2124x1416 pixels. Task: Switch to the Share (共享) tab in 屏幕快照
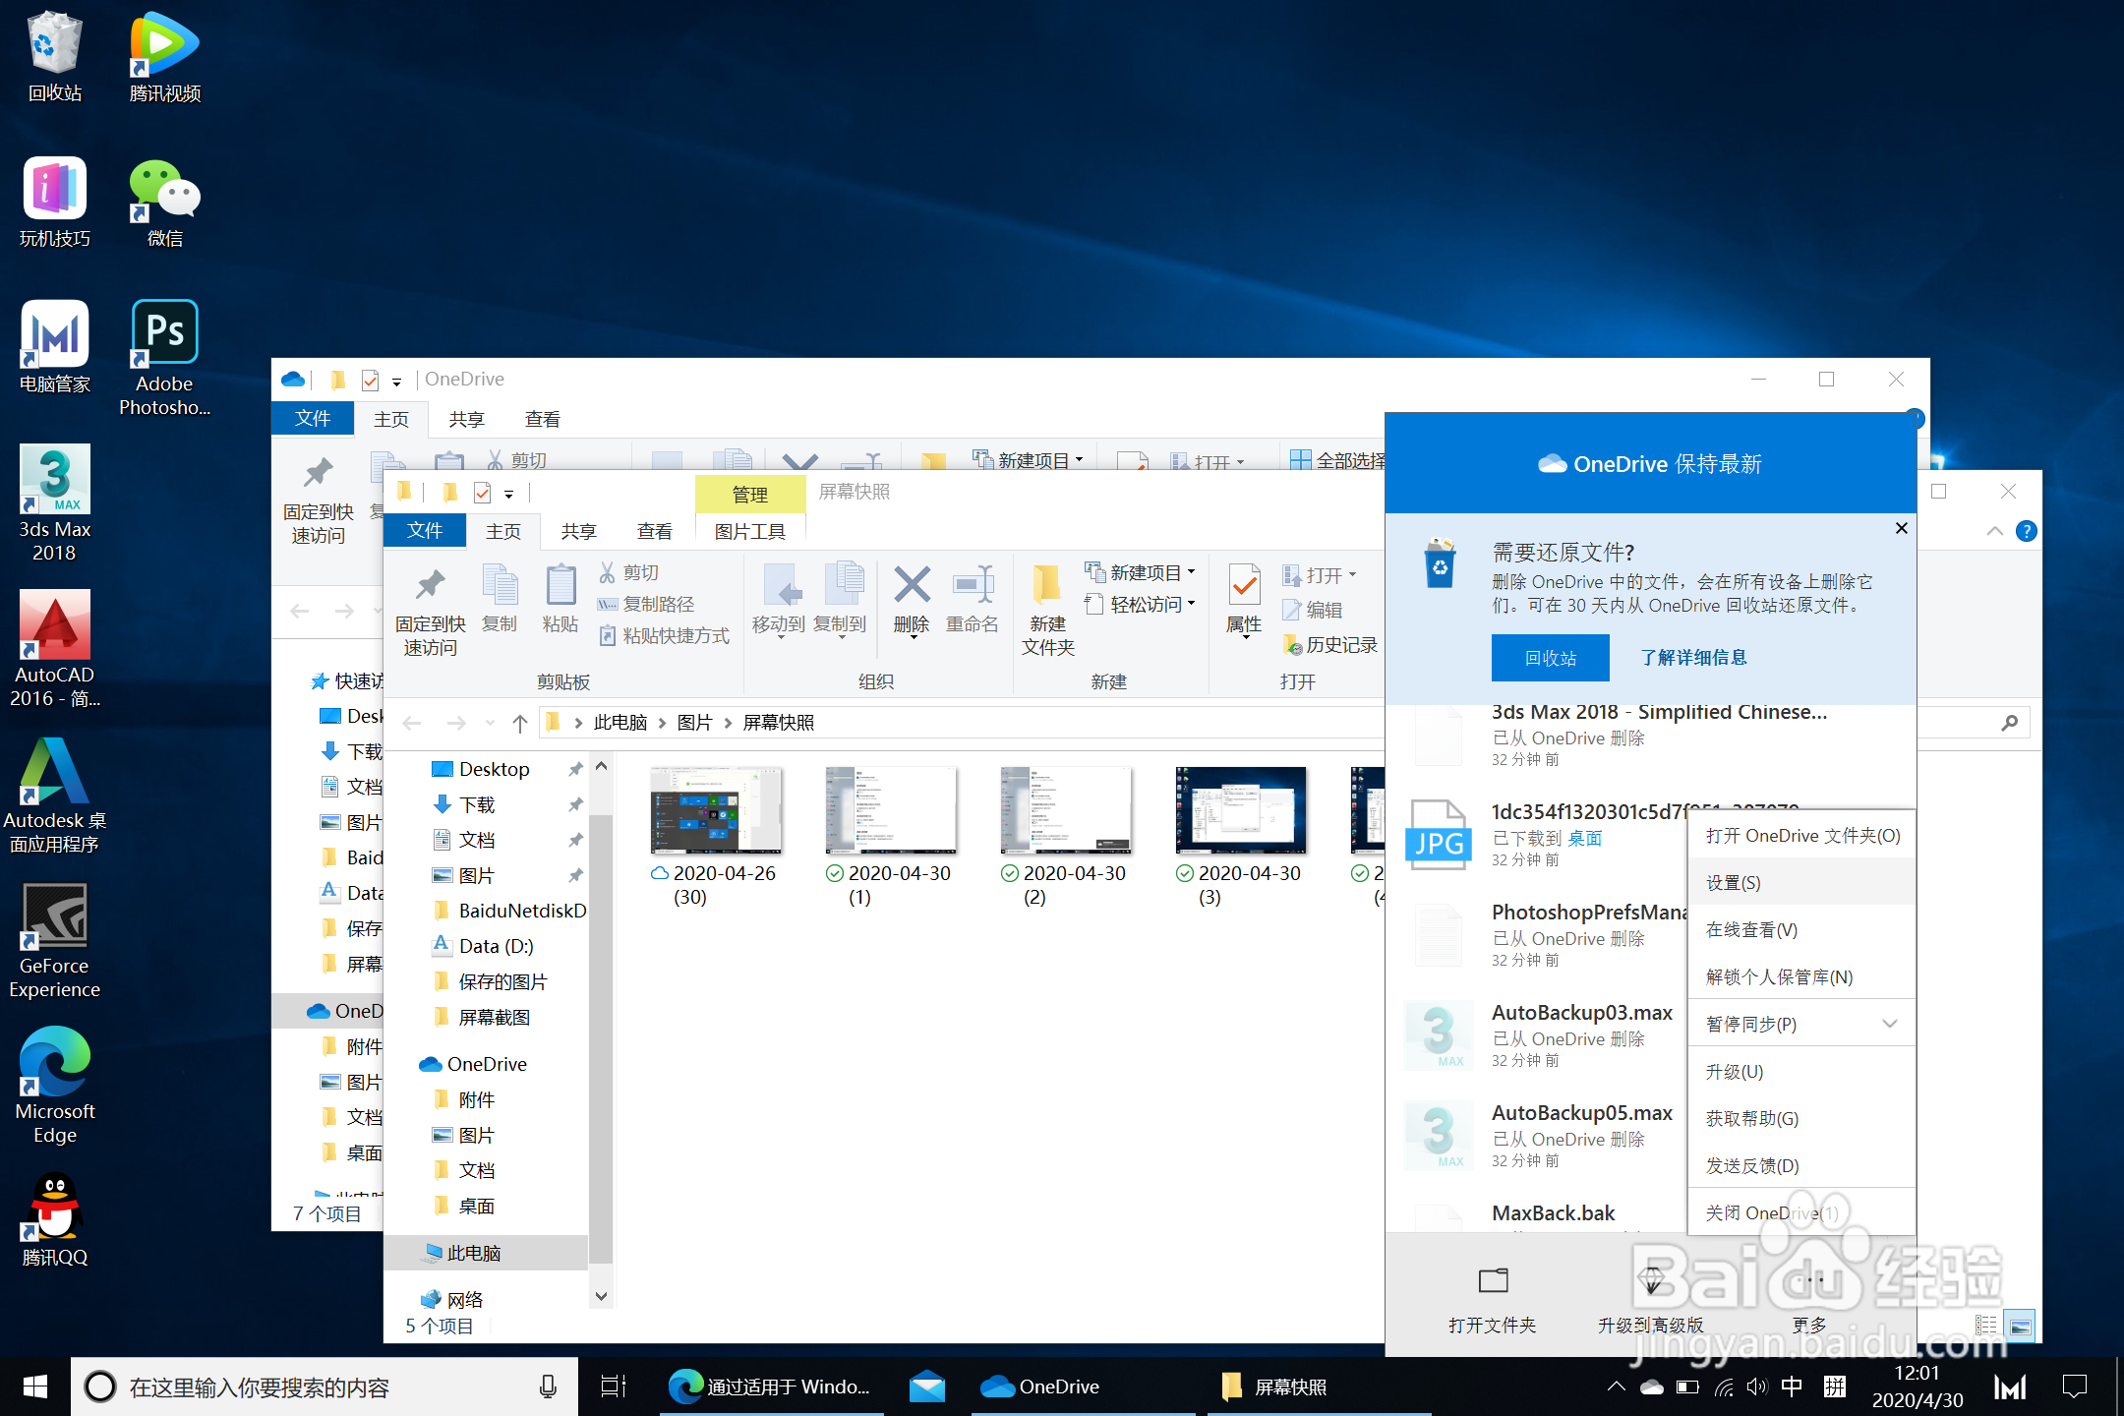point(578,531)
